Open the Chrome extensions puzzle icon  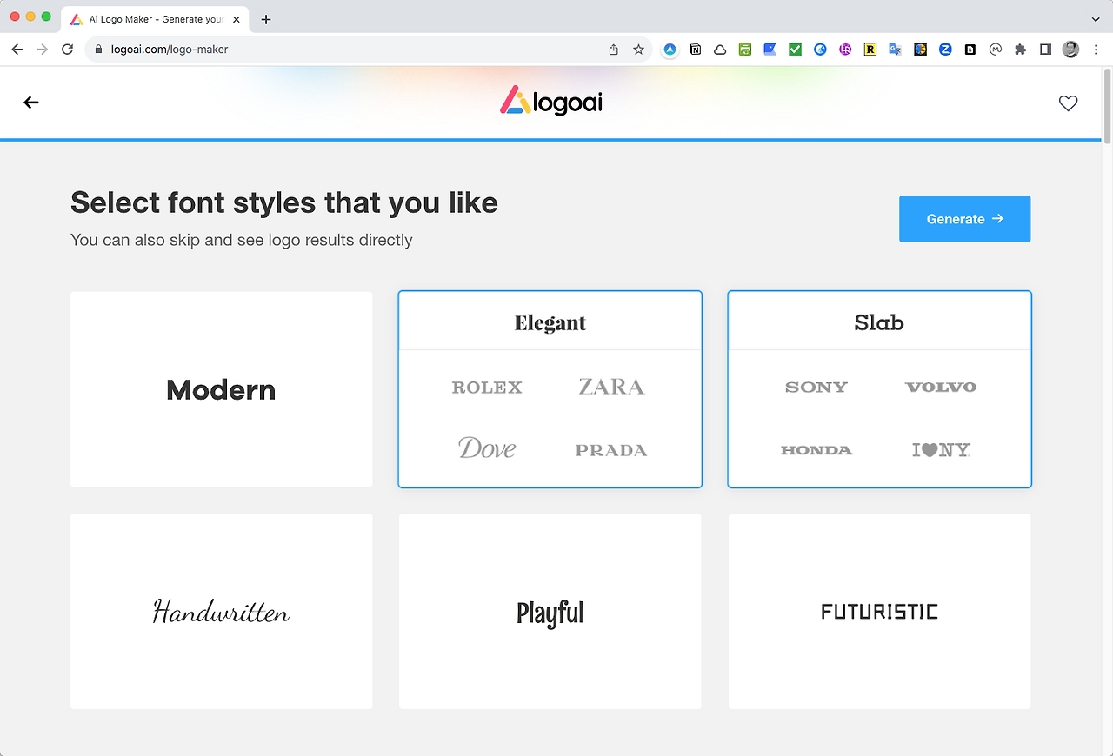coord(1021,50)
